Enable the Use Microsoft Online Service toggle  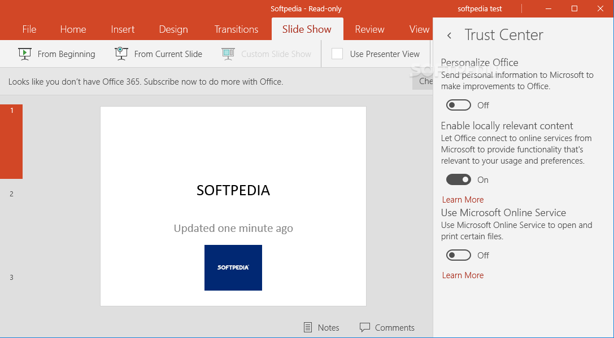458,255
